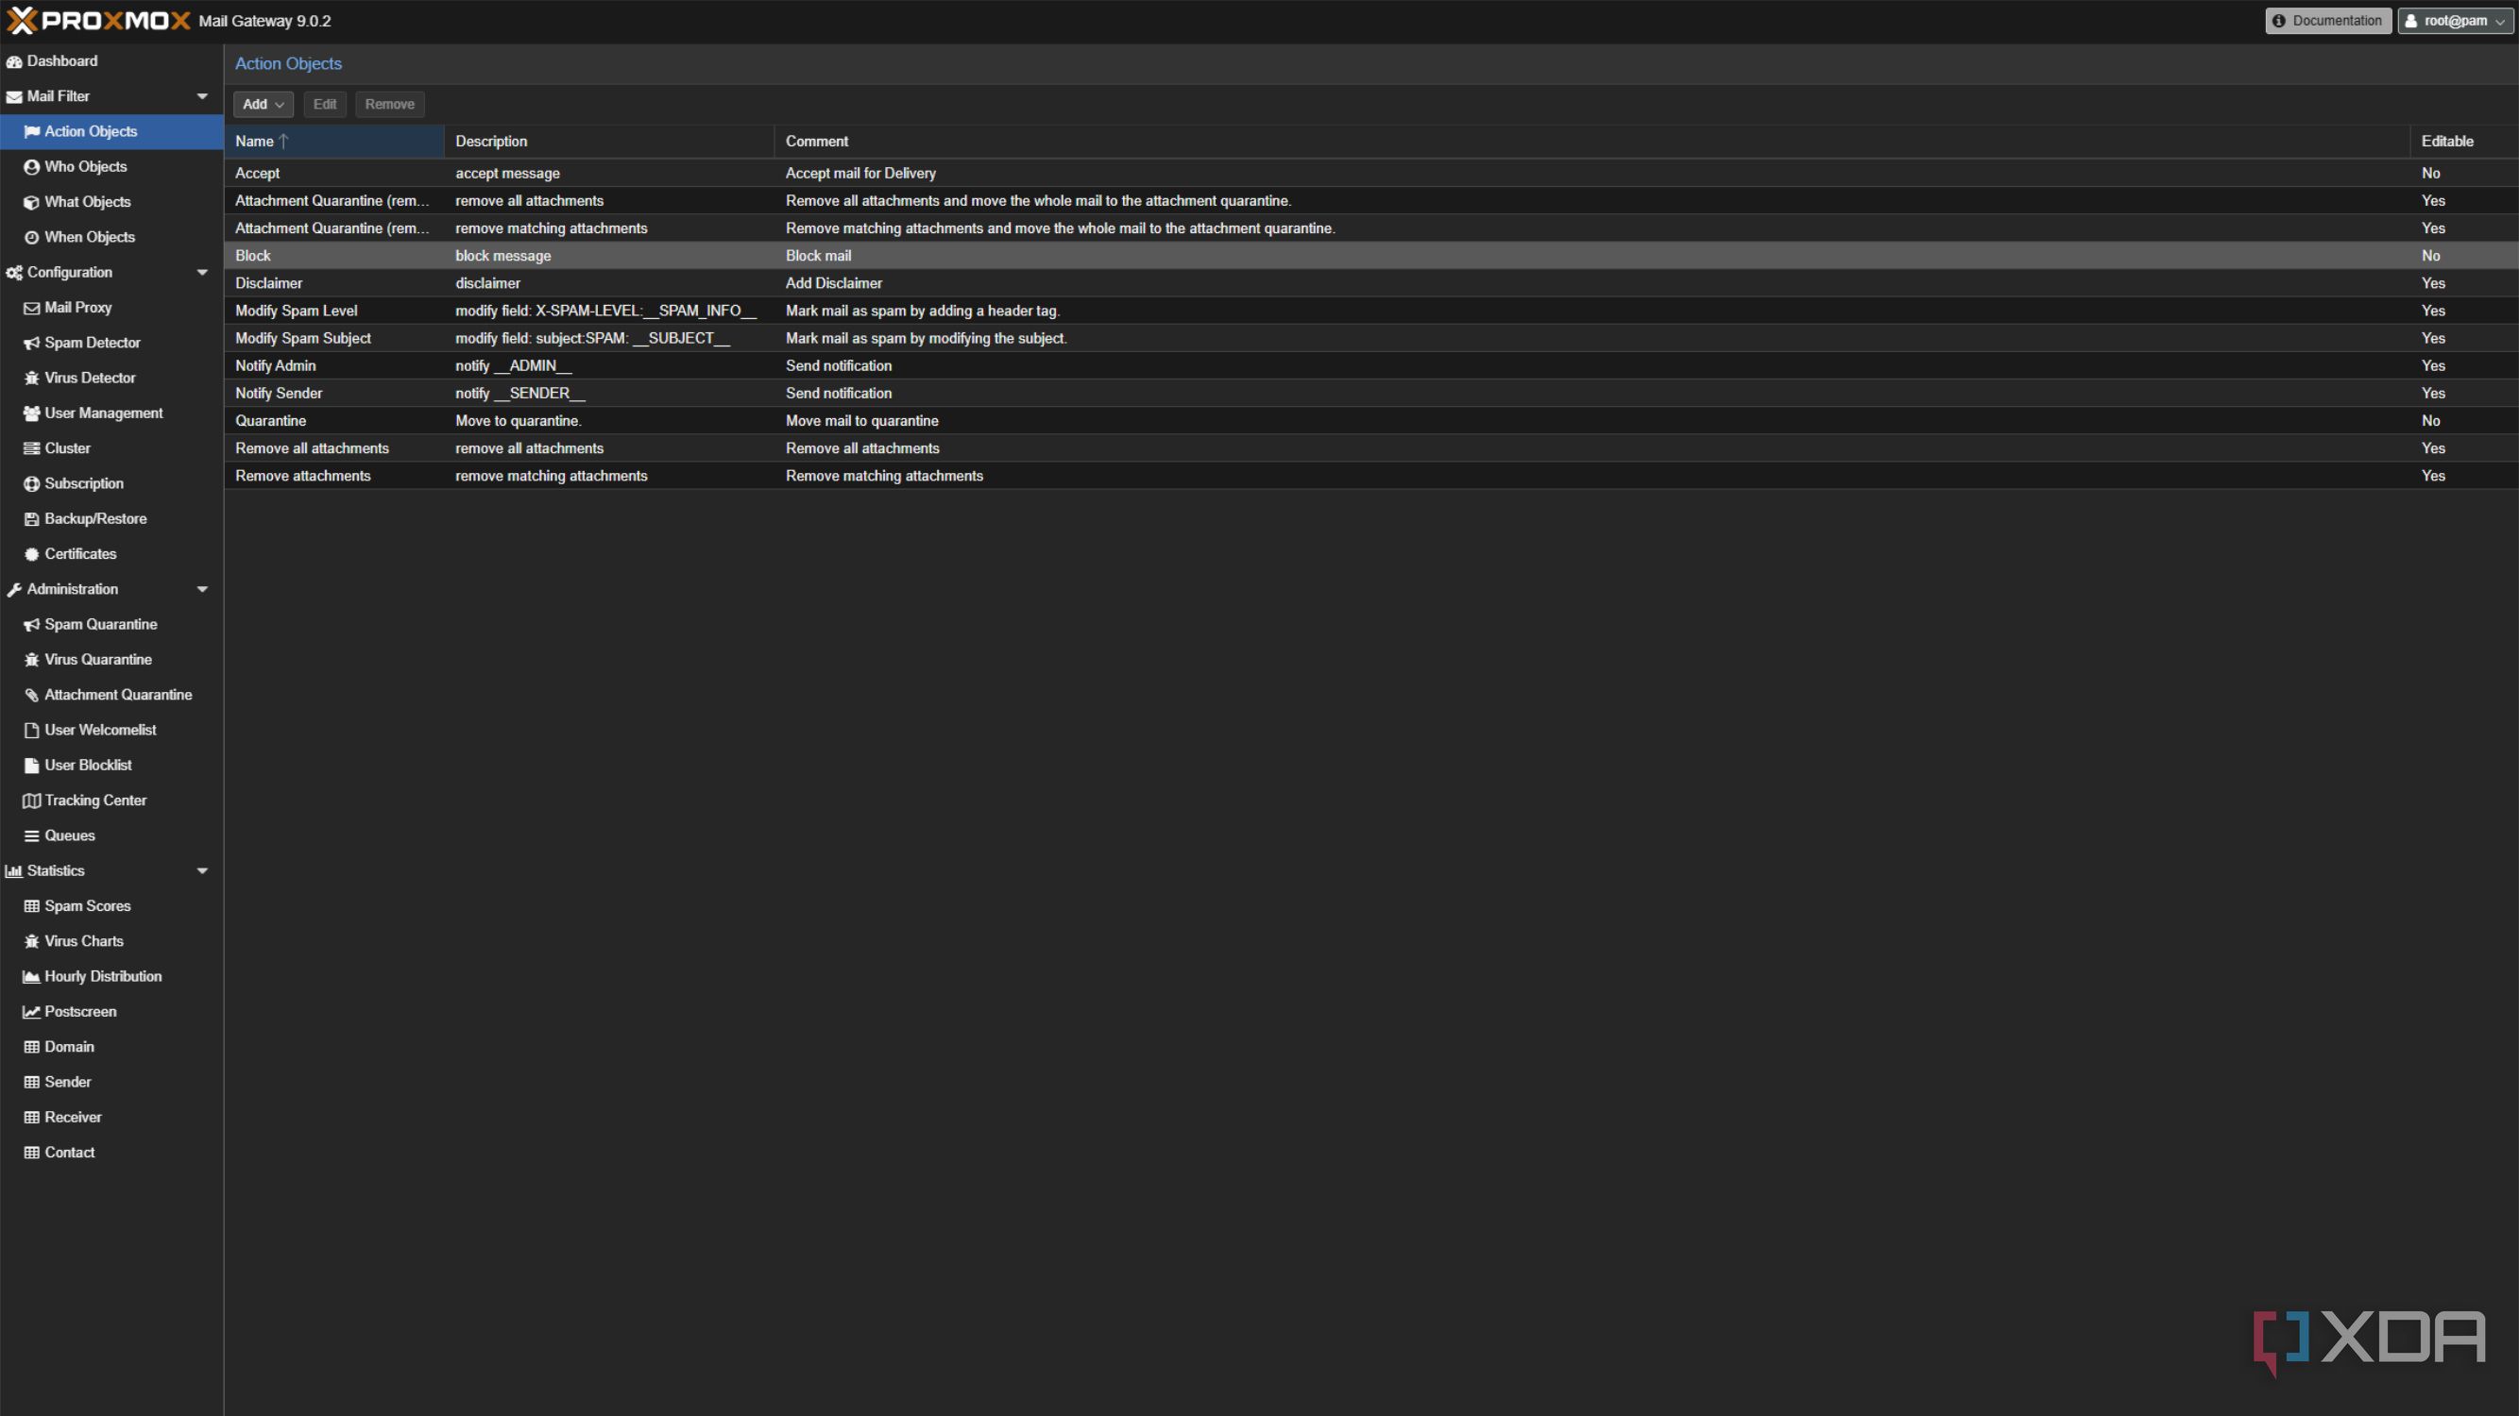Click the Tracking Center map icon
The image size is (2519, 1416).
pyautogui.click(x=31, y=801)
